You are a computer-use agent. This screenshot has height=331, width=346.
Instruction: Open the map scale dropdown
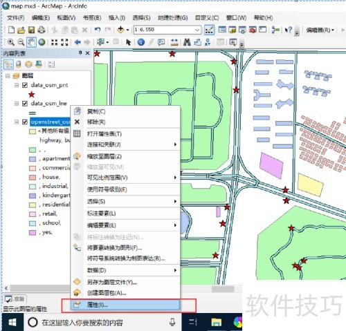(197, 30)
